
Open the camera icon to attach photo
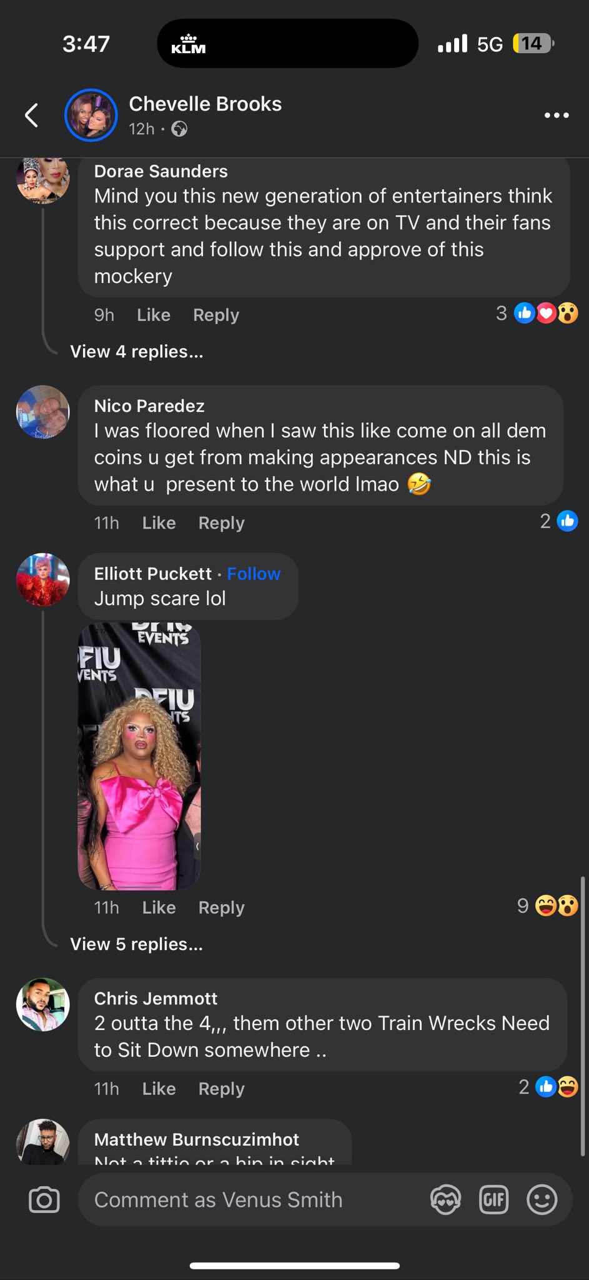click(x=44, y=1199)
